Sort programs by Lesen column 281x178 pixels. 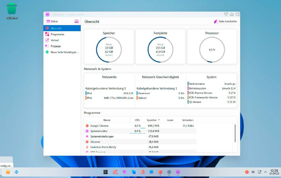[x=170, y=120]
